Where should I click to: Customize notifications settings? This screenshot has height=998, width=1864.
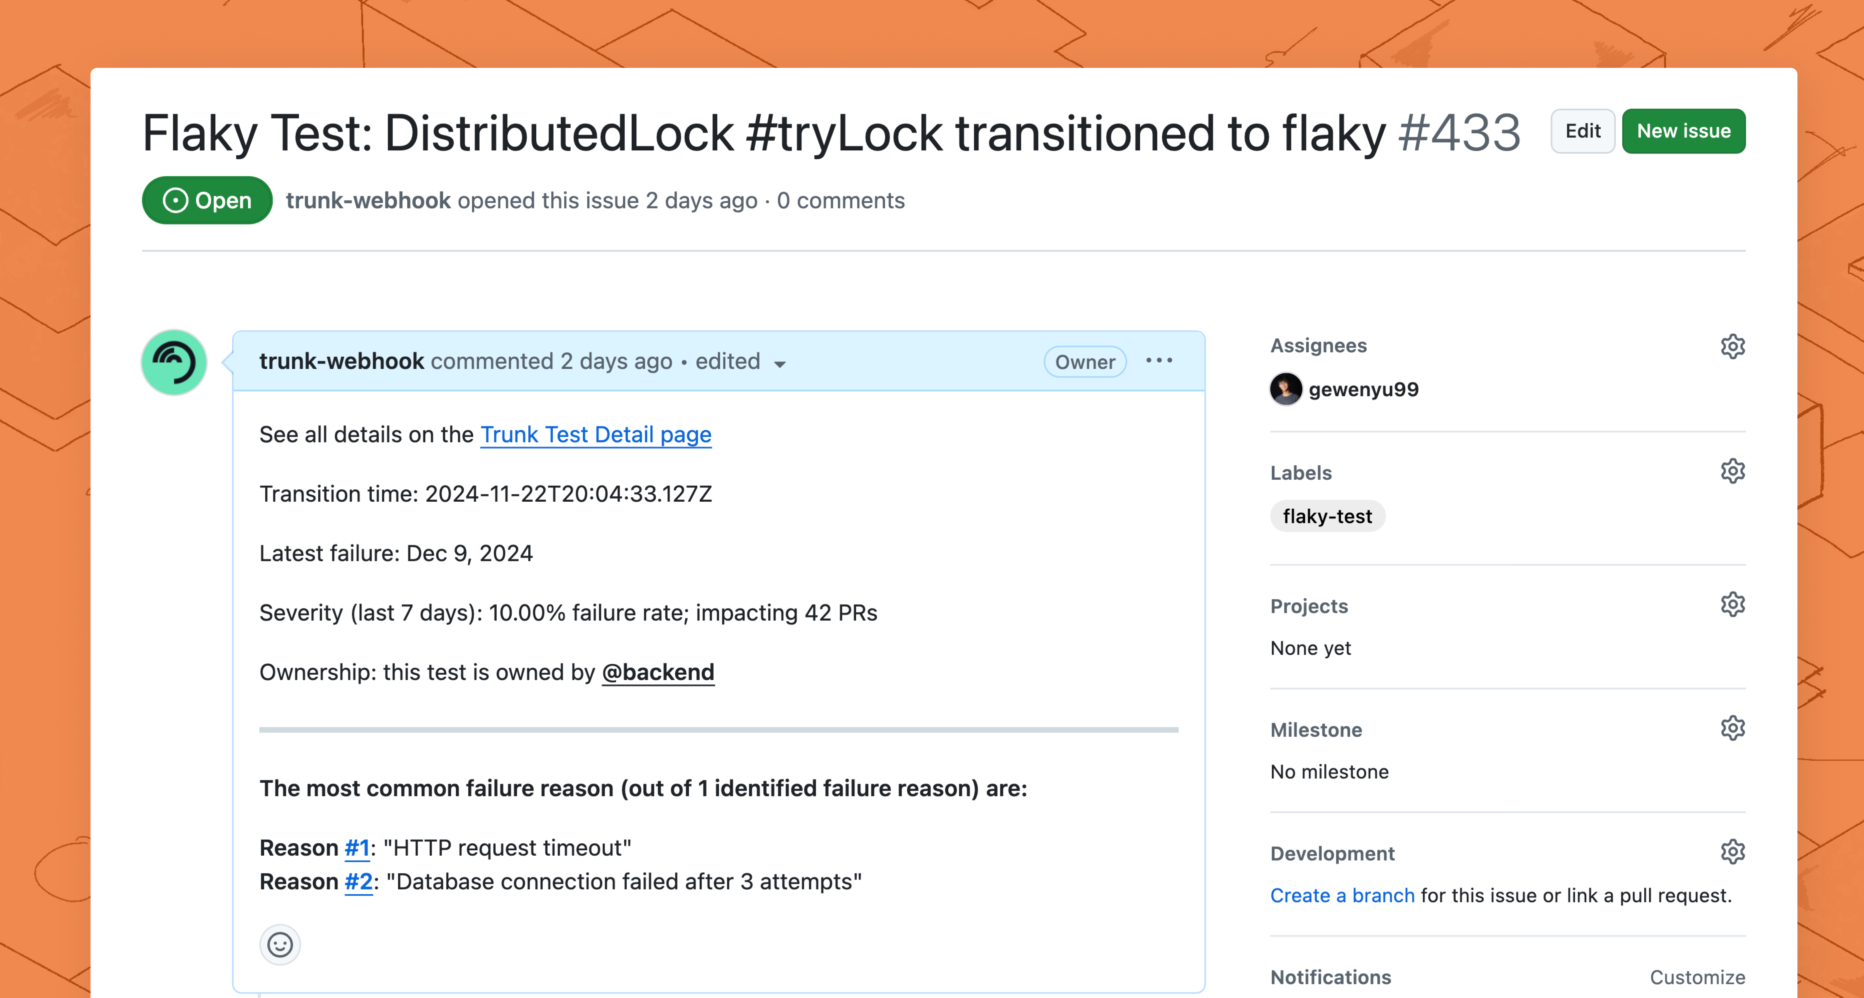point(1697,977)
